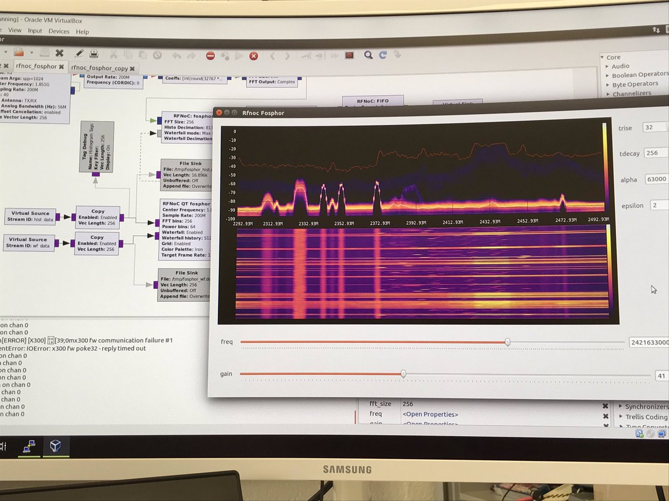
Task: Expand the Byte Operators category
Action: coord(607,84)
